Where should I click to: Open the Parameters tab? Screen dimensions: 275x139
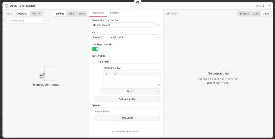tap(98, 13)
